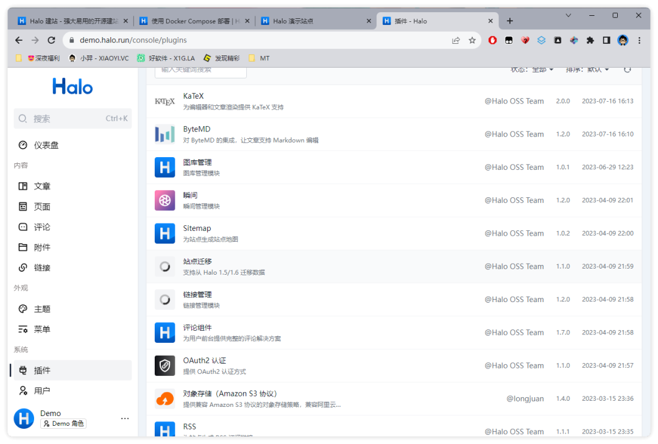Viewport: 658px width, 444px height.
Task: Go forward in browser history
Action: (x=35, y=40)
